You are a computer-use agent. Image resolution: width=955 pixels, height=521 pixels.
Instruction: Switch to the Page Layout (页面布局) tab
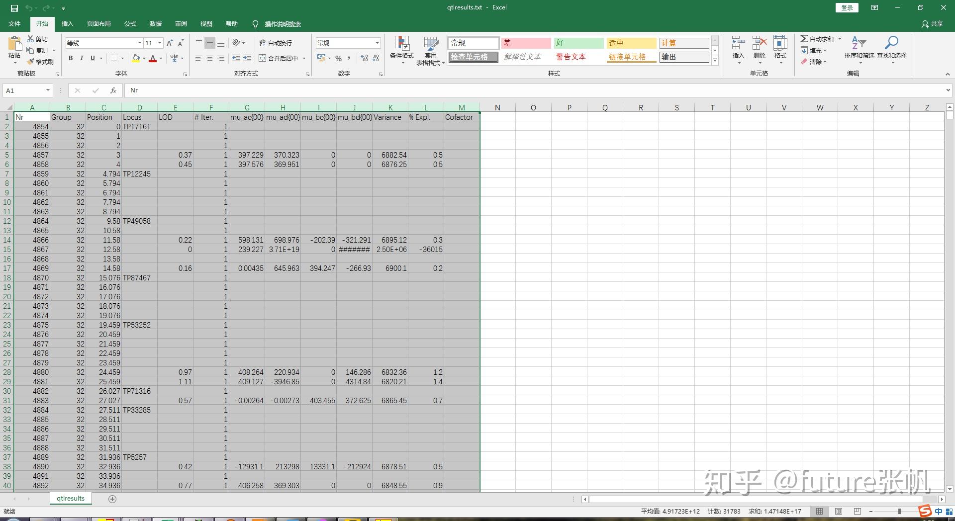98,24
